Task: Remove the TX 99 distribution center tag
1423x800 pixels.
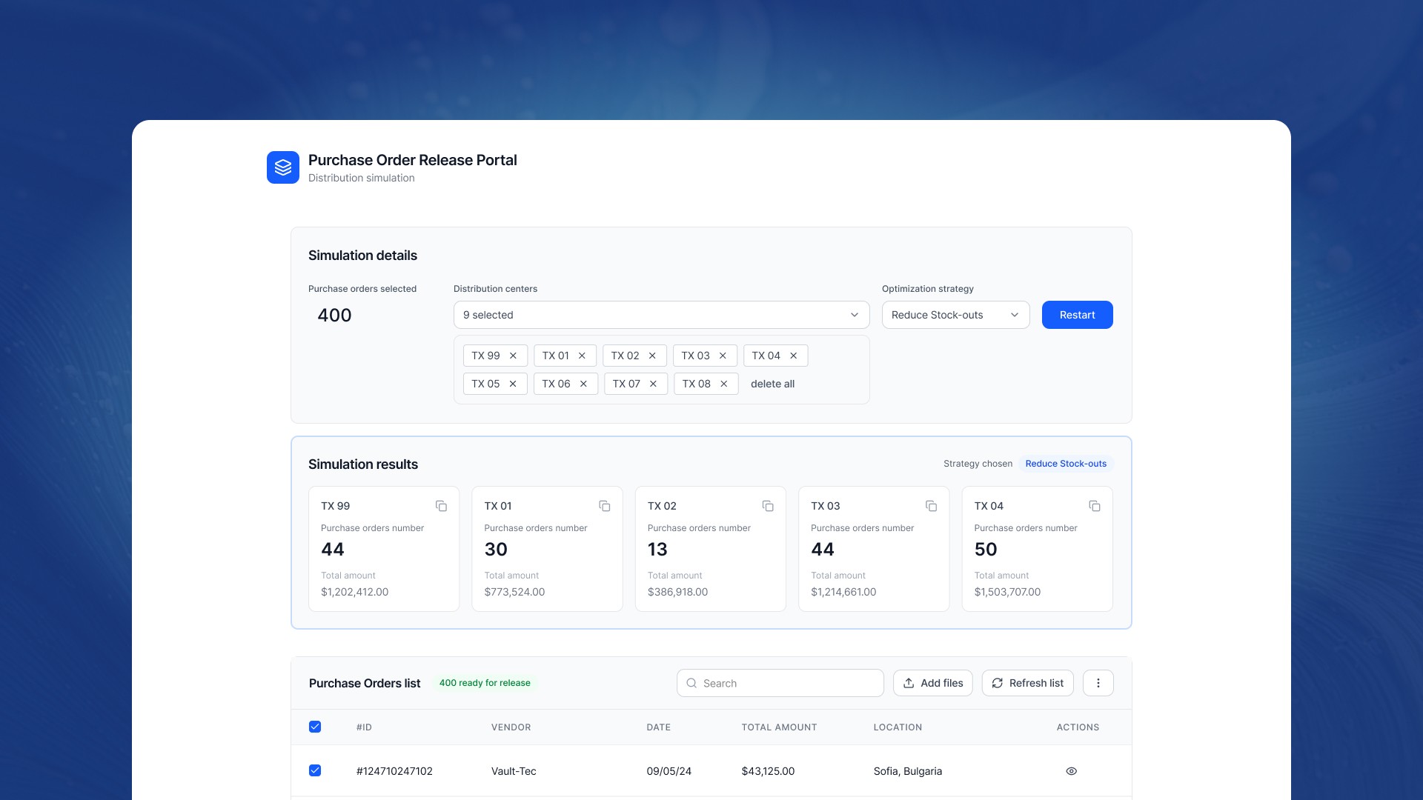Action: point(513,356)
